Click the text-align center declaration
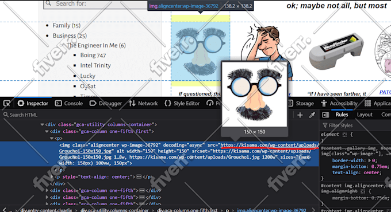Viewport: 391px width, 212px height. click(357, 172)
